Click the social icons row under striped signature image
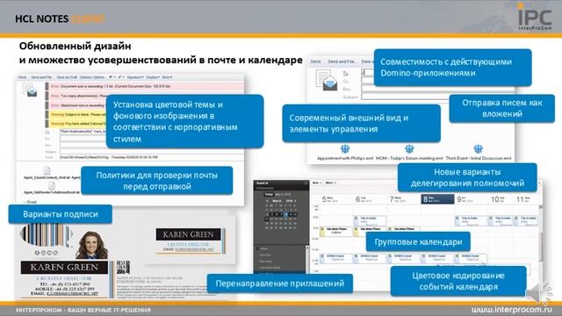The width and height of the screenshot is (562, 316). click(47, 253)
